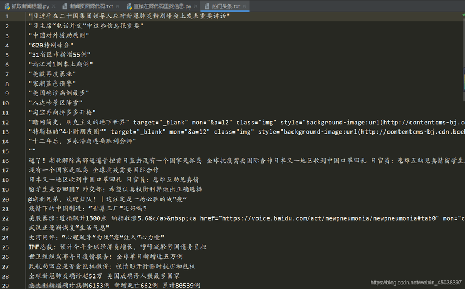The height and width of the screenshot is (289, 465).
Task: Click the green inspection checkmark icon
Action: tap(463, 15)
